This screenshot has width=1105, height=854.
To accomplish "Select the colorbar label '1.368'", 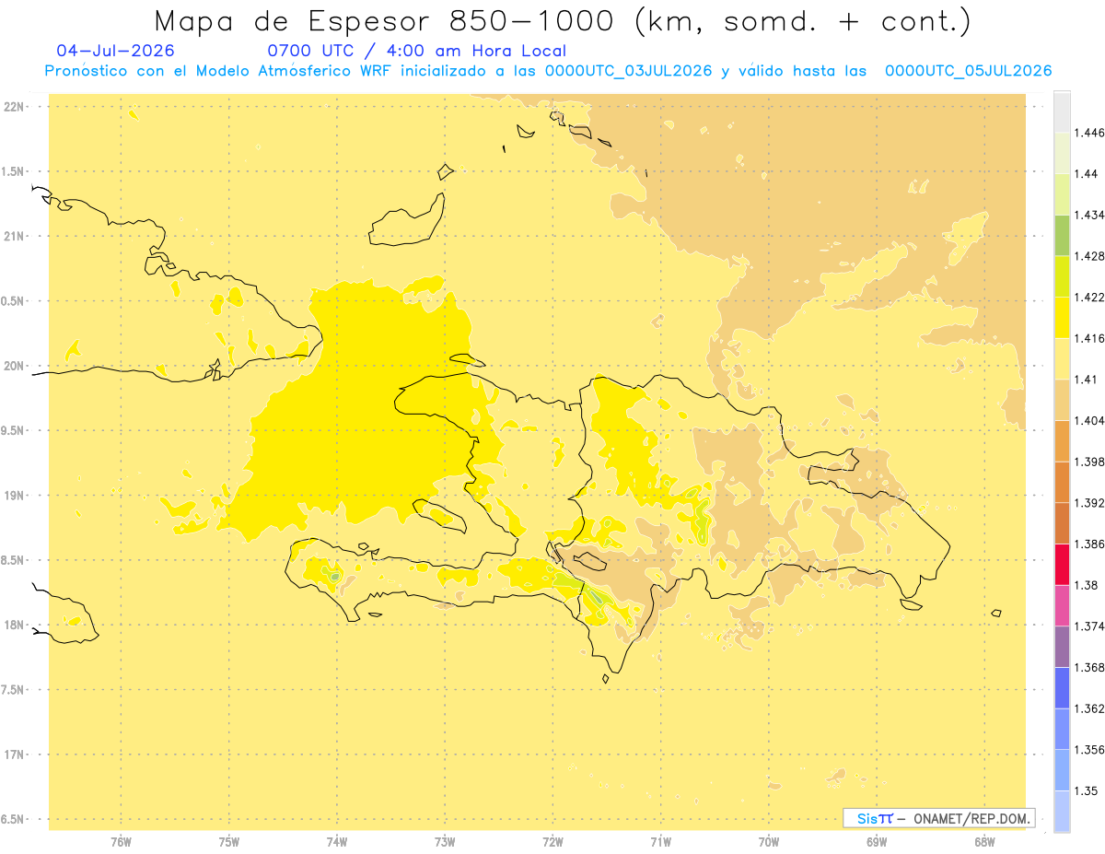I will coord(1089,668).
